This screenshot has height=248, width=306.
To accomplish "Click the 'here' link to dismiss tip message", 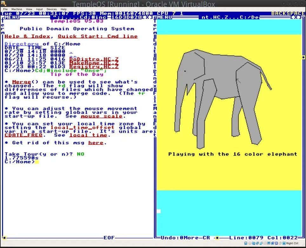I will coord(96,143).
